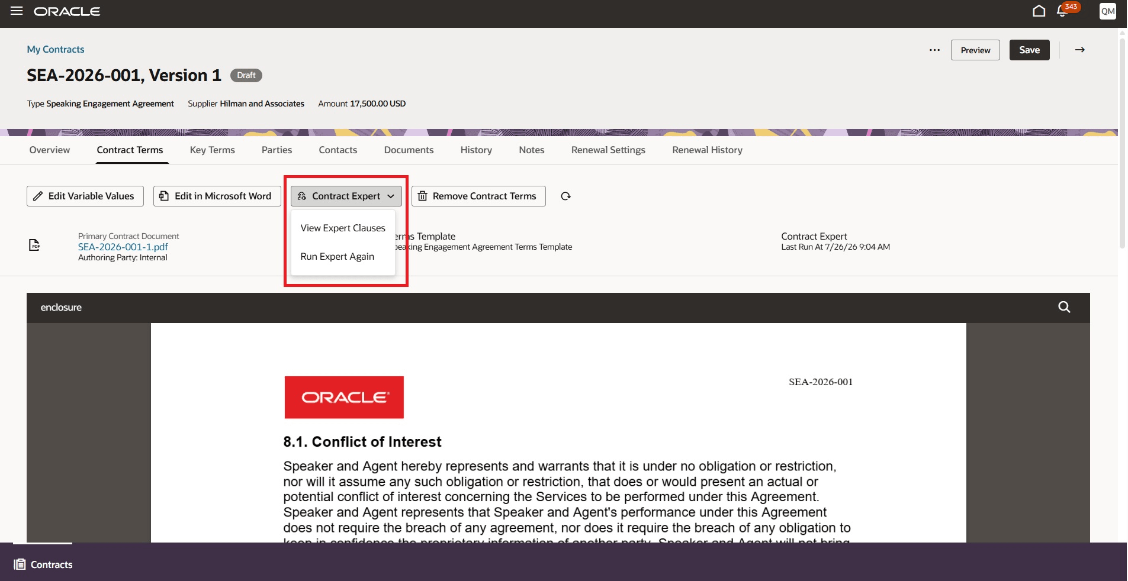Click the Last Run At timestamp text
Image resolution: width=1128 pixels, height=581 pixels.
tap(835, 247)
